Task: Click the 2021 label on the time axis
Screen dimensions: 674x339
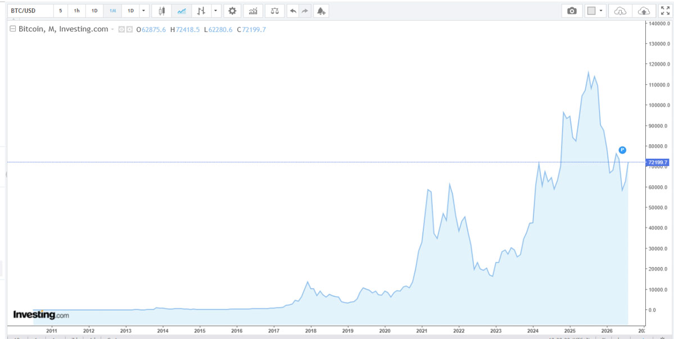Action: [x=422, y=331]
